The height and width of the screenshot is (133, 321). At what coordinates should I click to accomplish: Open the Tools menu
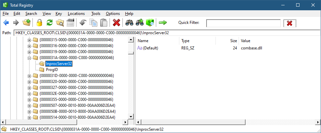coord(96,14)
